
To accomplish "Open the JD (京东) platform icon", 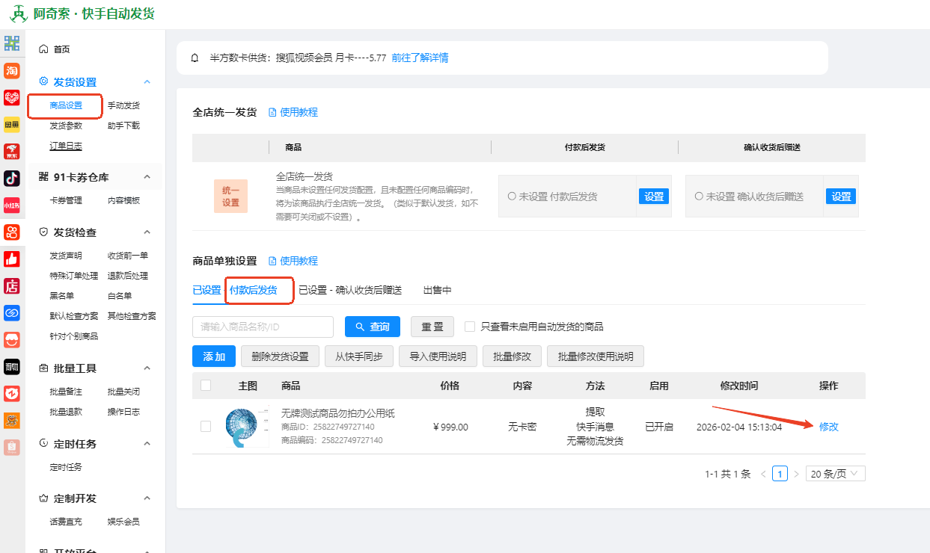I will coord(12,151).
